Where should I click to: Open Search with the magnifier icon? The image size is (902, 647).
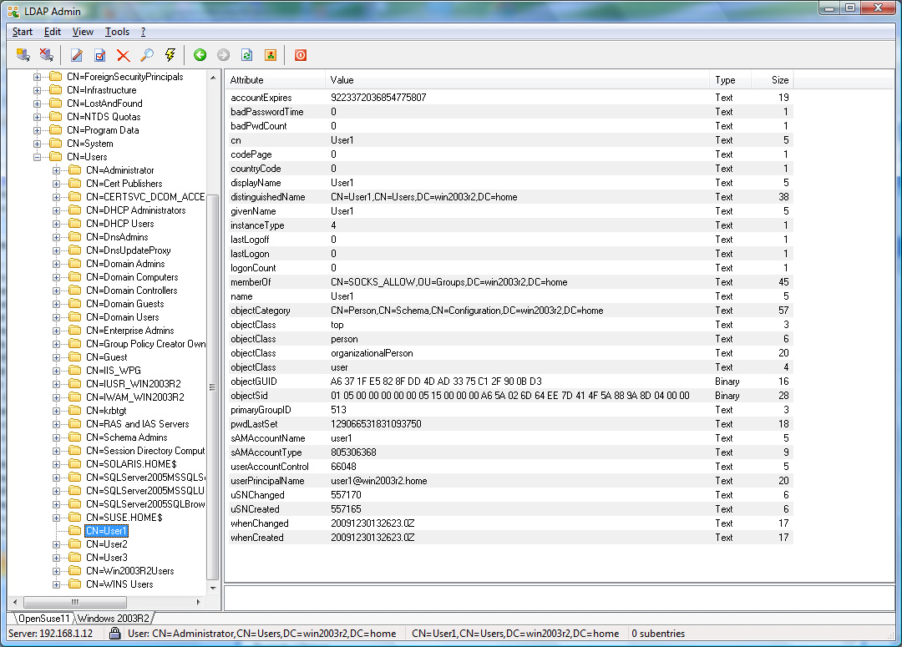point(147,55)
